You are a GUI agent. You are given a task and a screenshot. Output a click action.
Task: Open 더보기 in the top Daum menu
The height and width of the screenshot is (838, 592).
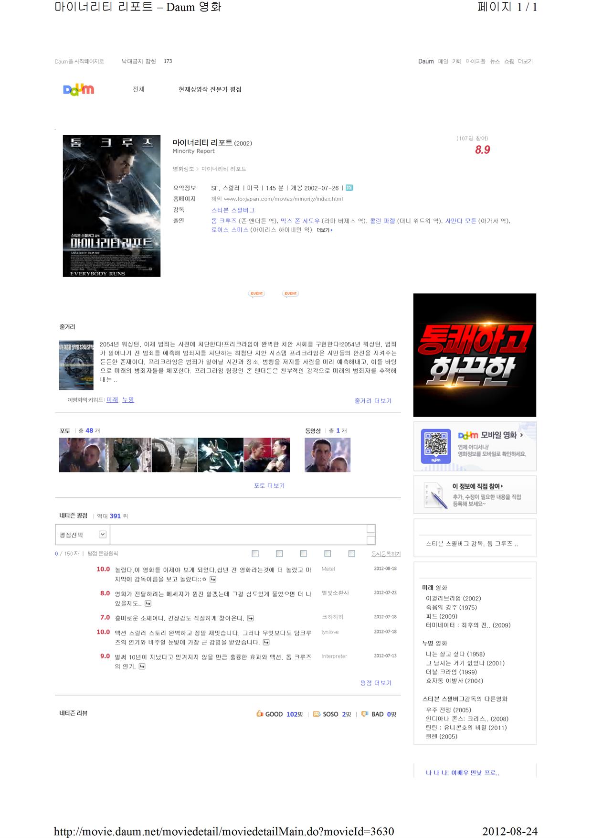pyautogui.click(x=525, y=62)
